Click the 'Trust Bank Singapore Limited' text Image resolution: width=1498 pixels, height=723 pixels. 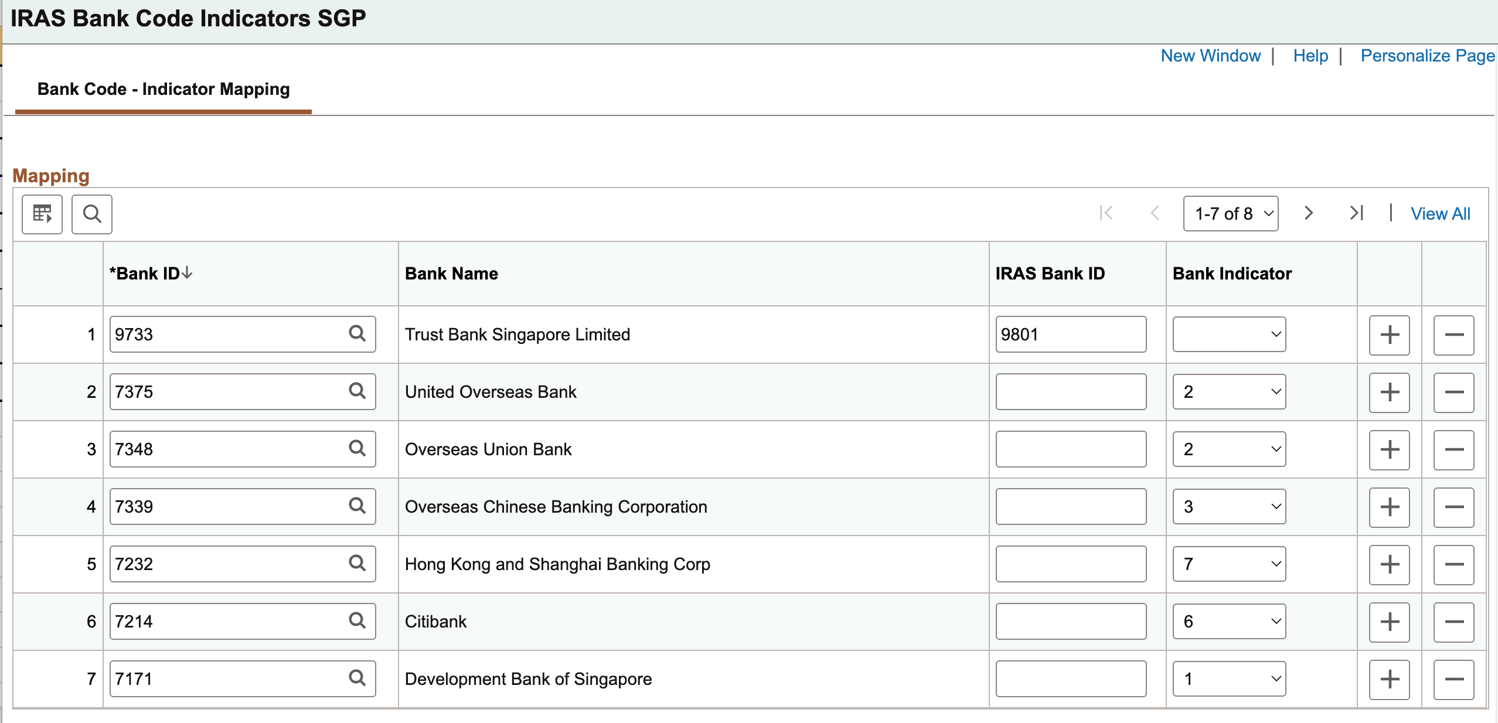(x=518, y=335)
